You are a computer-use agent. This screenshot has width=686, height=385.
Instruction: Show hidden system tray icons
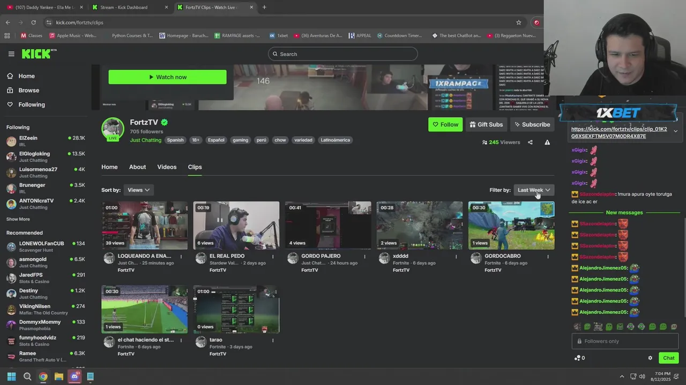coord(622,376)
